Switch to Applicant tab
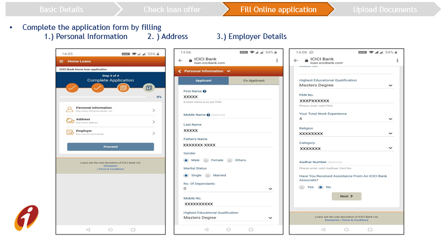 pos(203,81)
